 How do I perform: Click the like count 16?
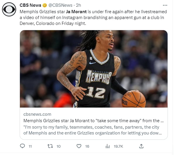click(87, 147)
